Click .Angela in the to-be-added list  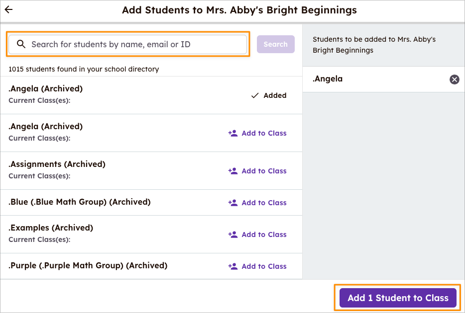328,79
